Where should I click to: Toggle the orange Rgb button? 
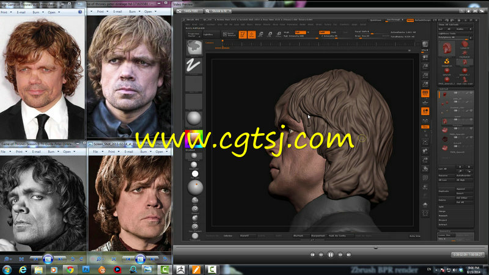300,32
